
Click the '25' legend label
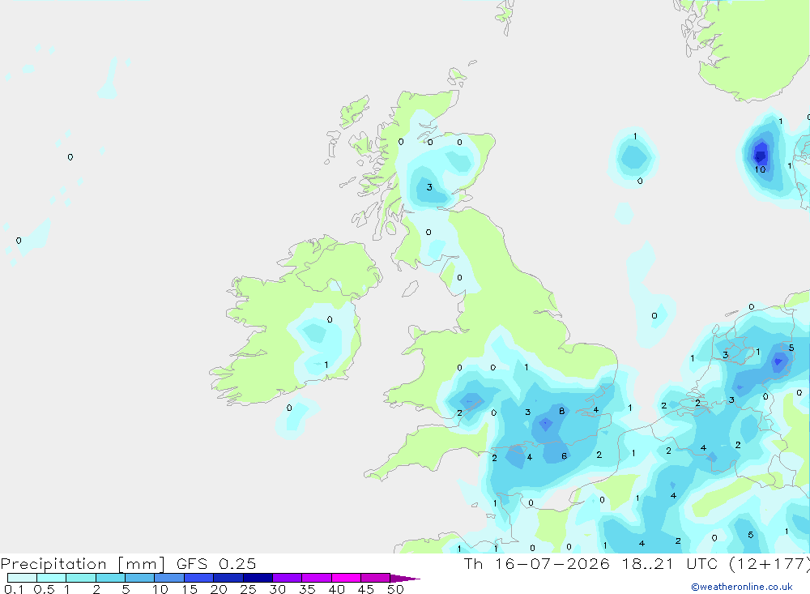(248, 589)
